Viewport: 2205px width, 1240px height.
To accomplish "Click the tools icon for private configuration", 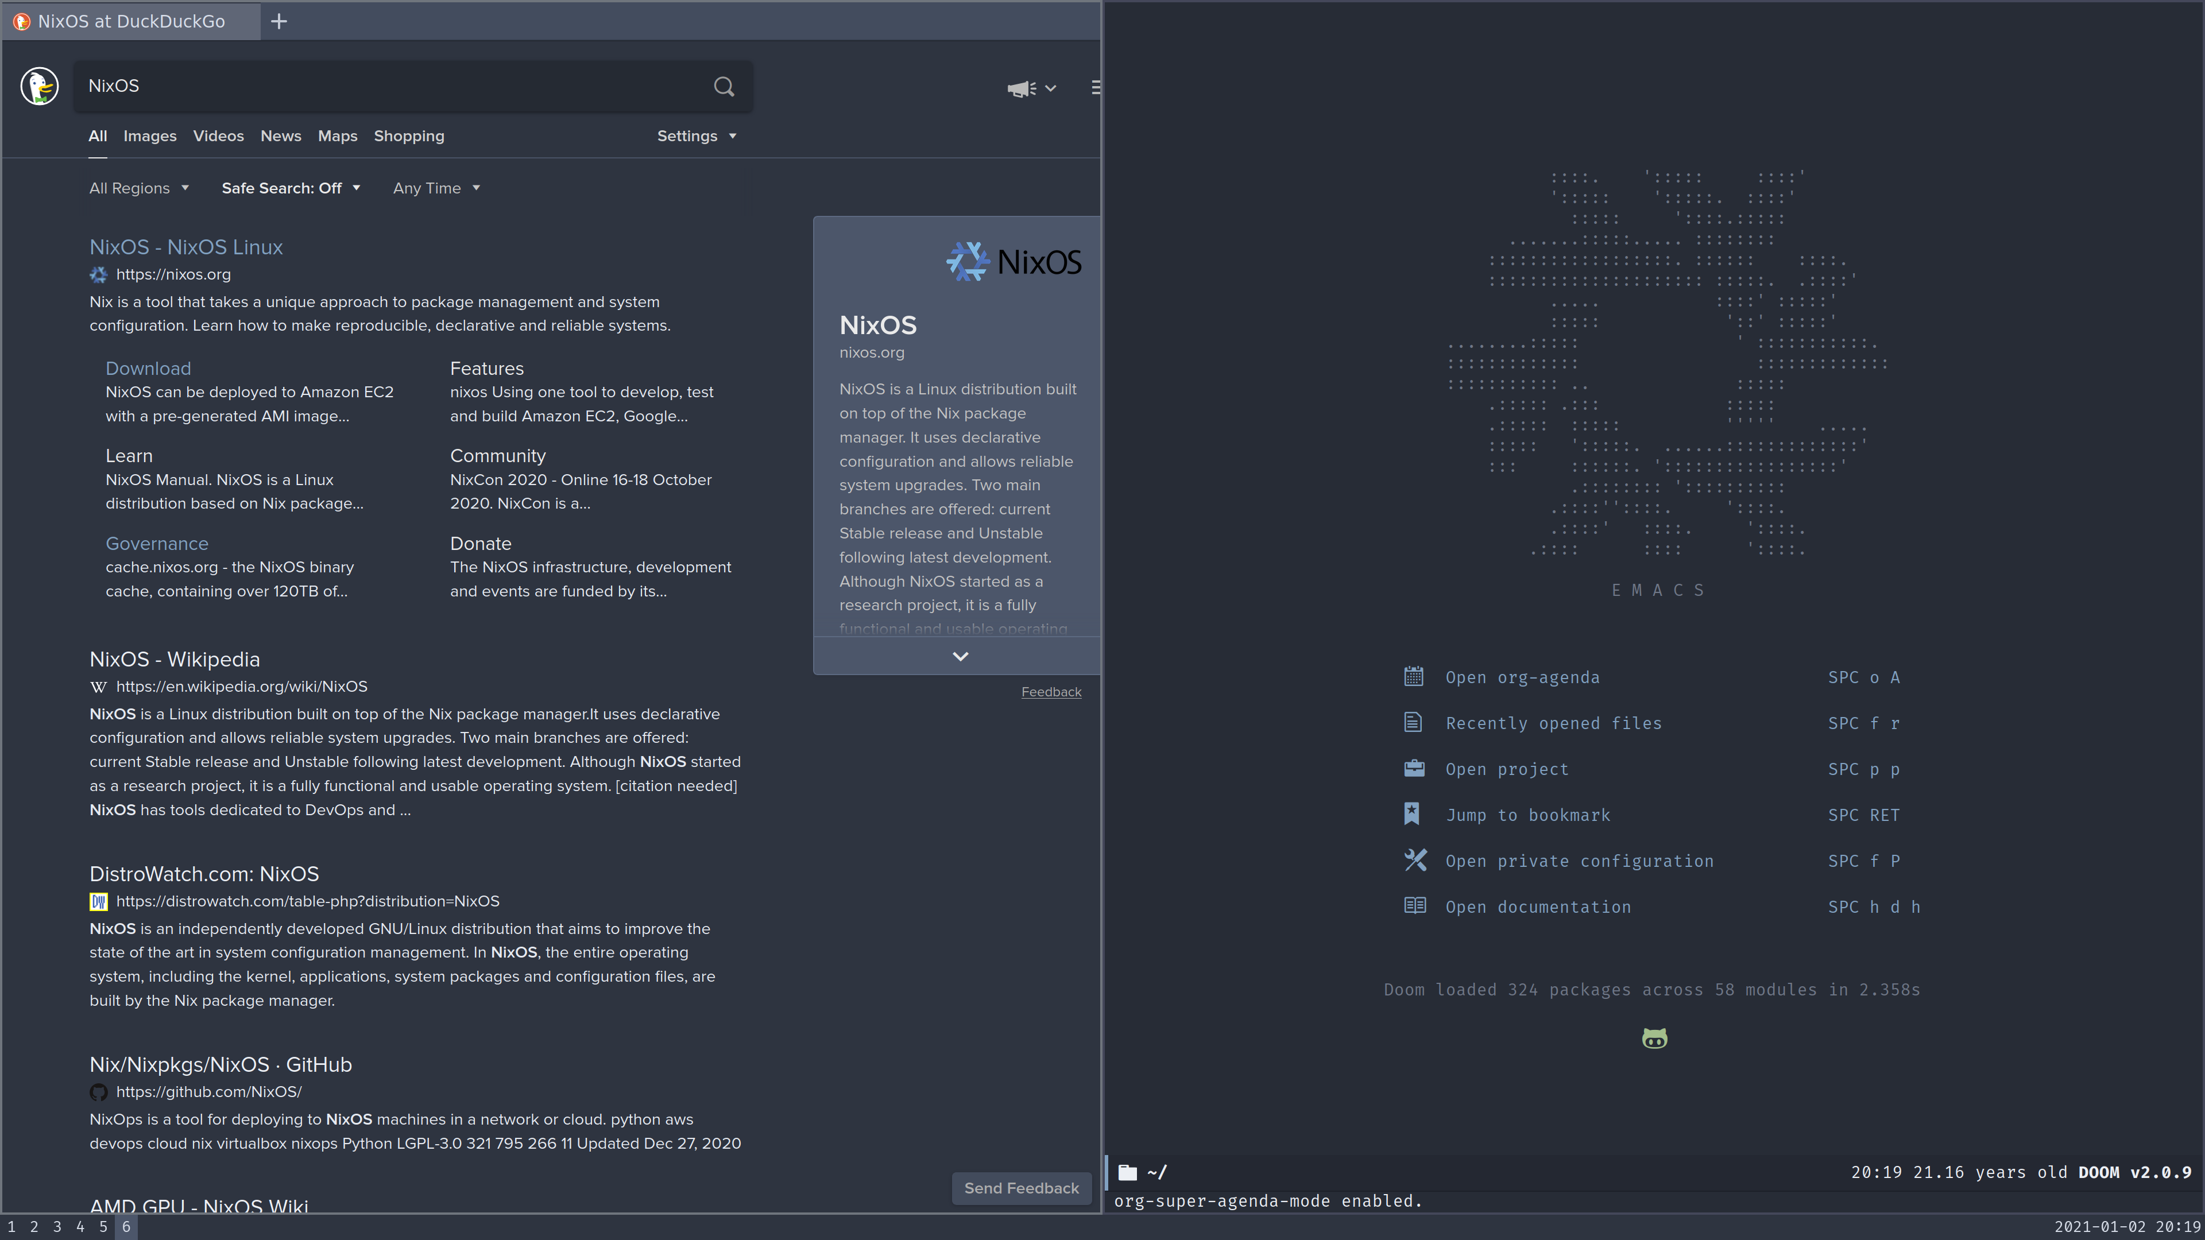I will point(1415,860).
